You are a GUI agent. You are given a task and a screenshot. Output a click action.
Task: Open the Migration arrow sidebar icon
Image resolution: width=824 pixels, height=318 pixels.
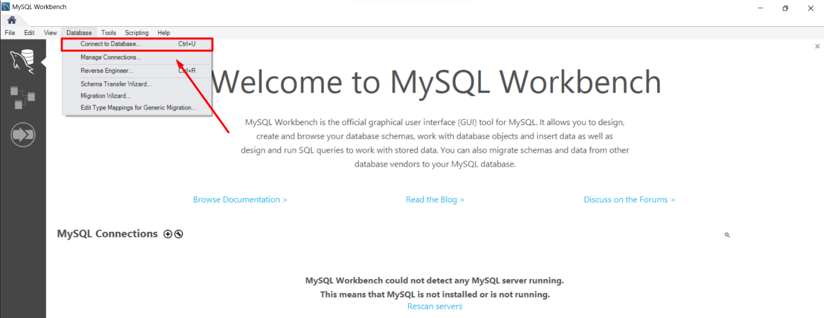pyautogui.click(x=23, y=135)
